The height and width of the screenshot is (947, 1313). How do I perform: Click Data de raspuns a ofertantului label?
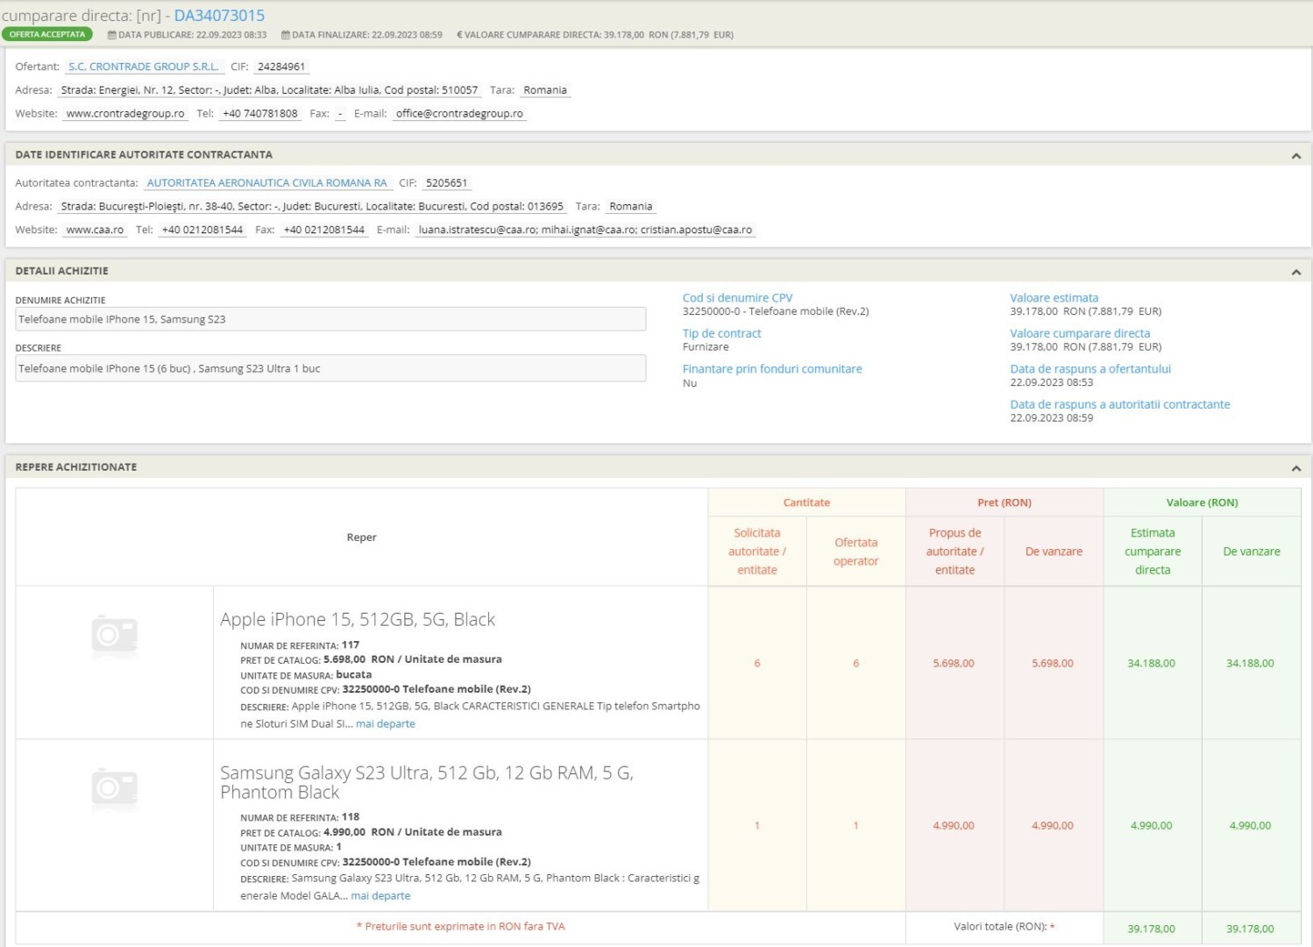(x=1090, y=369)
